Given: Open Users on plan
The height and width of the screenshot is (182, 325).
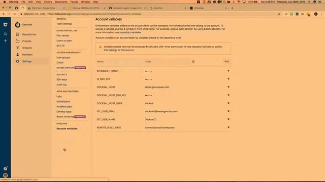Looking at the screenshot, I should pyautogui.click(x=64, y=40).
